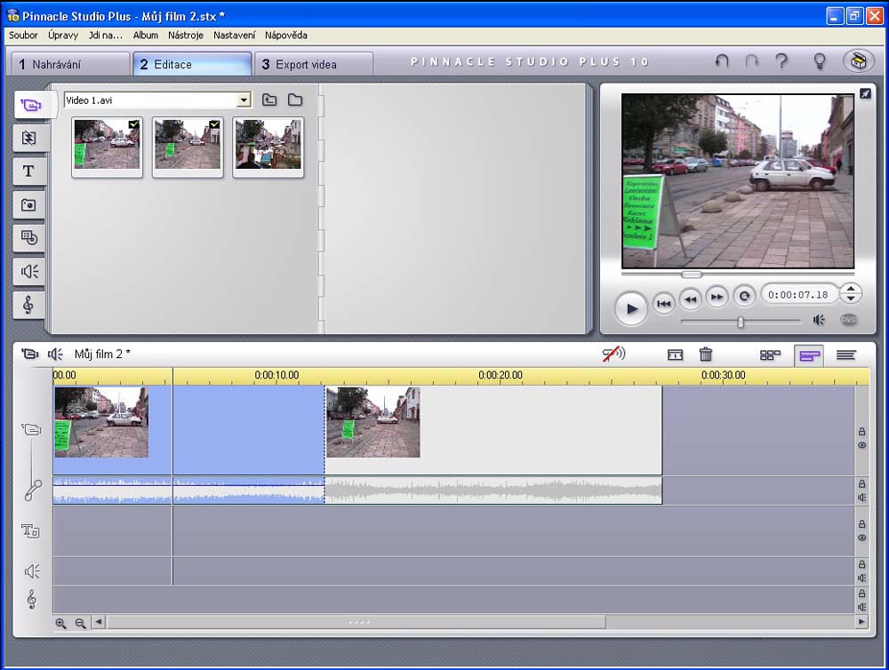Switch to the Export videa tab
Image resolution: width=889 pixels, height=670 pixels.
(313, 65)
